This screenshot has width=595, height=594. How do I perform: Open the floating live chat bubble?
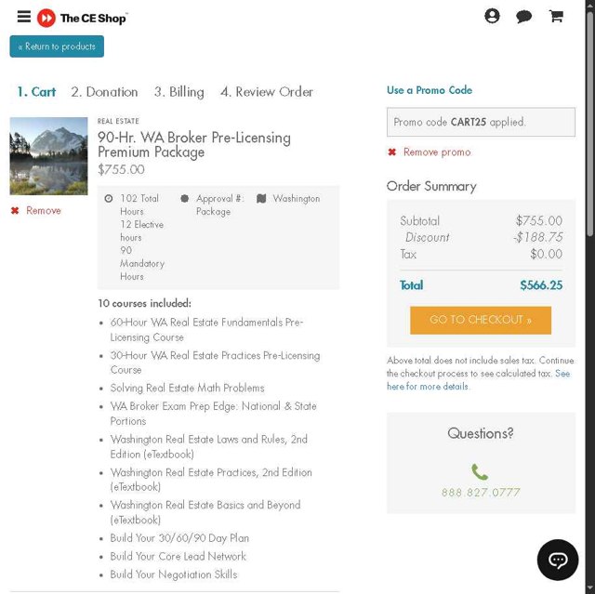[x=558, y=560]
